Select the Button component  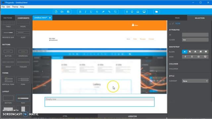tap(8, 52)
